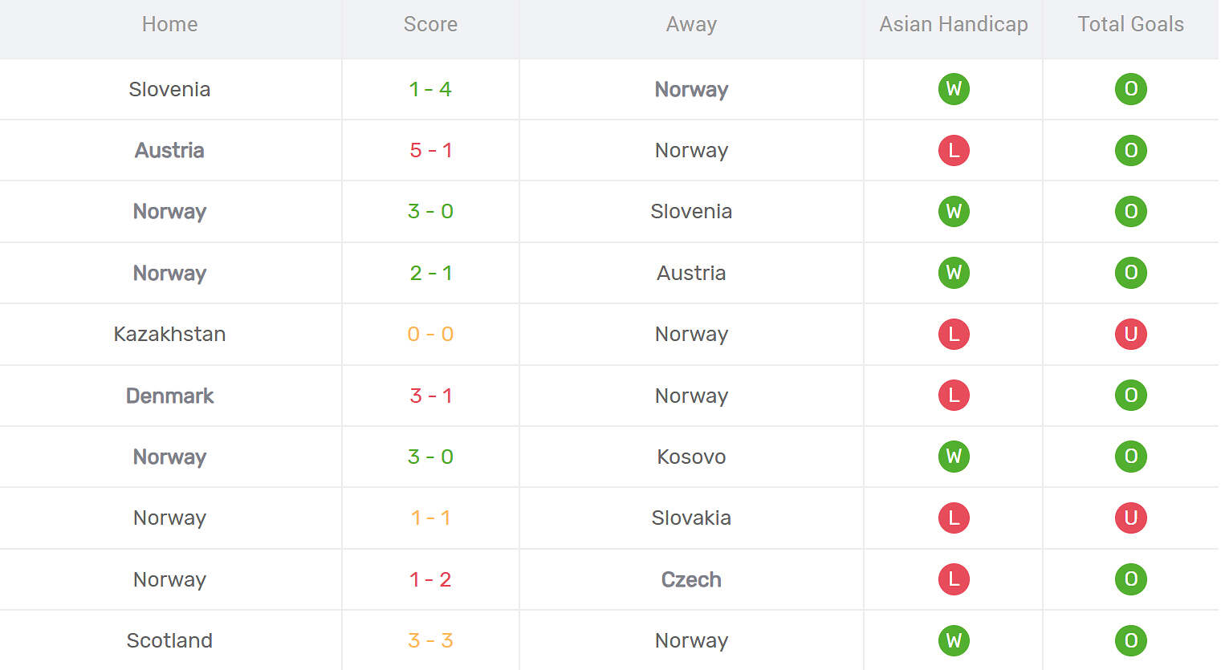Open the 0 - 0 draw score
Image resolution: width=1221 pixels, height=670 pixels.
click(430, 334)
